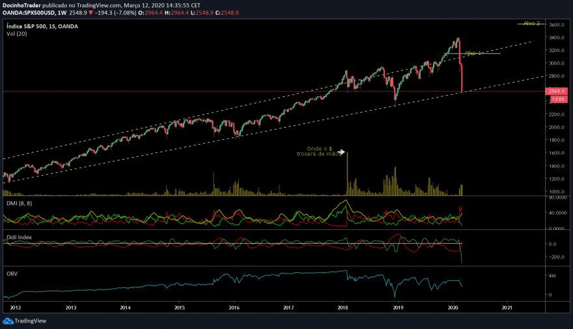This screenshot has width=573, height=329.
Task: Click the 3600.0 level on price scale
Action: tap(557, 25)
